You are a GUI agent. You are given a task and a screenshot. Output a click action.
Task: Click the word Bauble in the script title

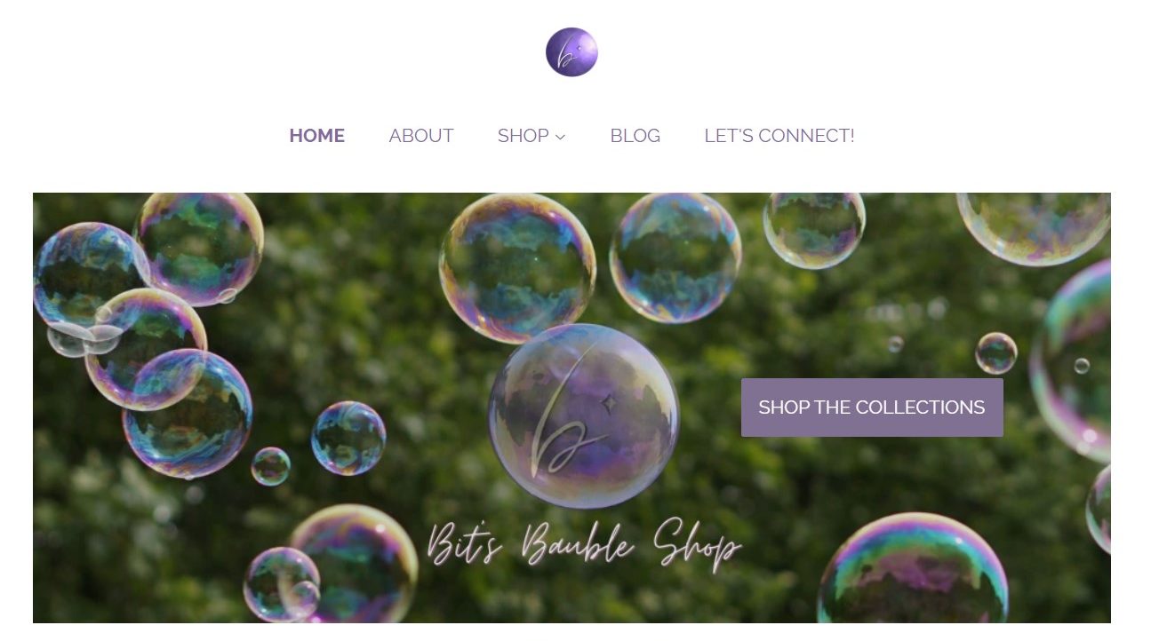(578, 542)
